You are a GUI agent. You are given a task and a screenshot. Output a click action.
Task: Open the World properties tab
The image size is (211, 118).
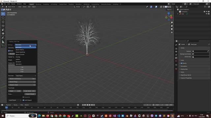176,61
